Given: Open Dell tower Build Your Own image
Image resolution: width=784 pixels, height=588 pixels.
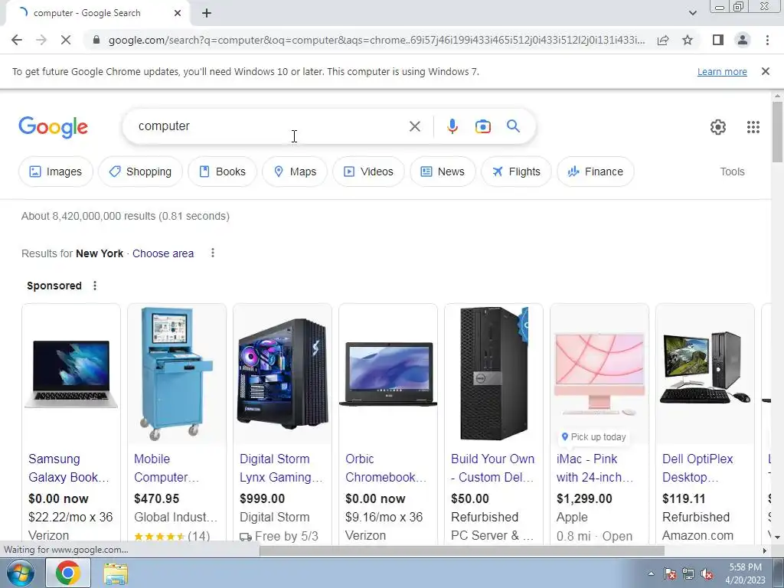Looking at the screenshot, I should click(x=494, y=374).
